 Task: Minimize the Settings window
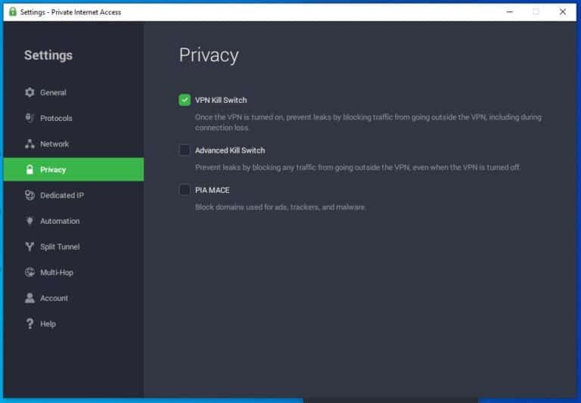pos(510,12)
